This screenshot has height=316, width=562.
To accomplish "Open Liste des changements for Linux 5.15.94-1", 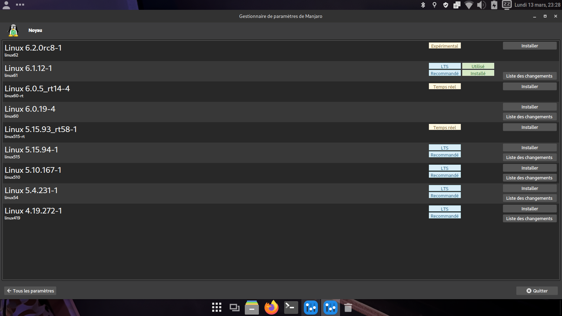I will 530,158.
